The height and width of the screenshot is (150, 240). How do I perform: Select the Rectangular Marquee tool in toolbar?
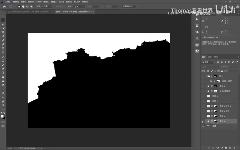[x=3, y=20]
